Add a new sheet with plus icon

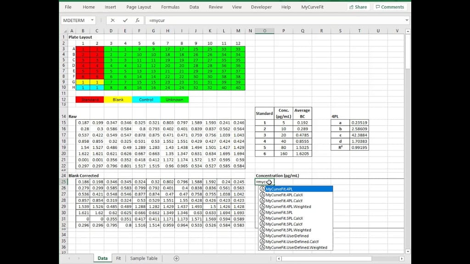tap(176, 258)
